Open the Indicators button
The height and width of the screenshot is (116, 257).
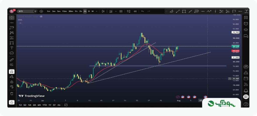111,11
